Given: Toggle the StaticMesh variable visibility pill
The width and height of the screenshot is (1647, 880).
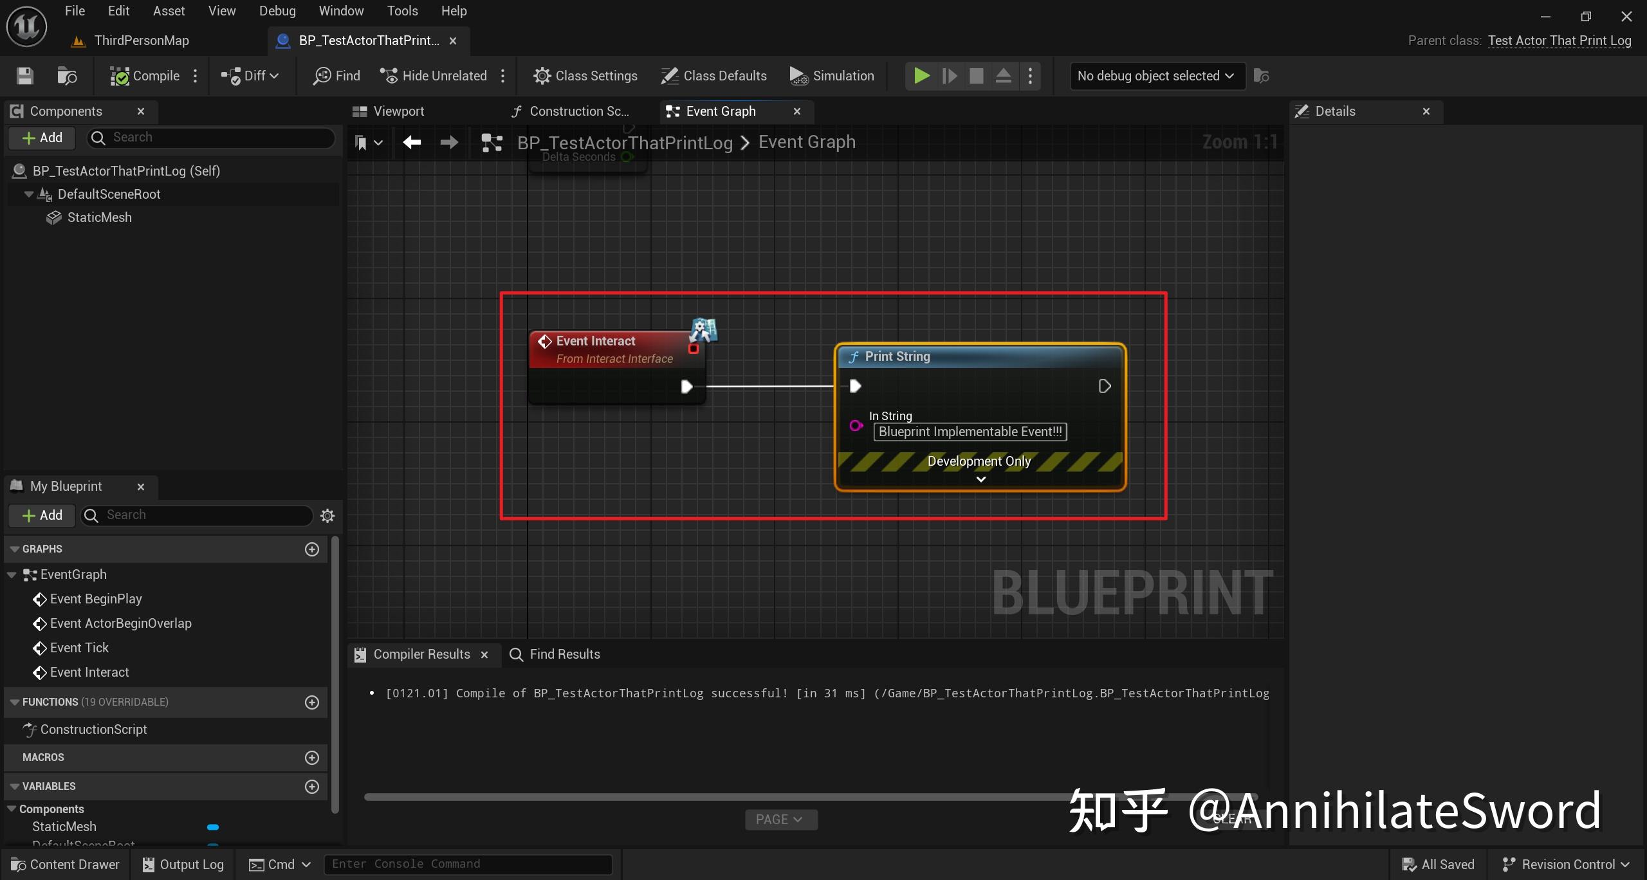Looking at the screenshot, I should pyautogui.click(x=213, y=827).
